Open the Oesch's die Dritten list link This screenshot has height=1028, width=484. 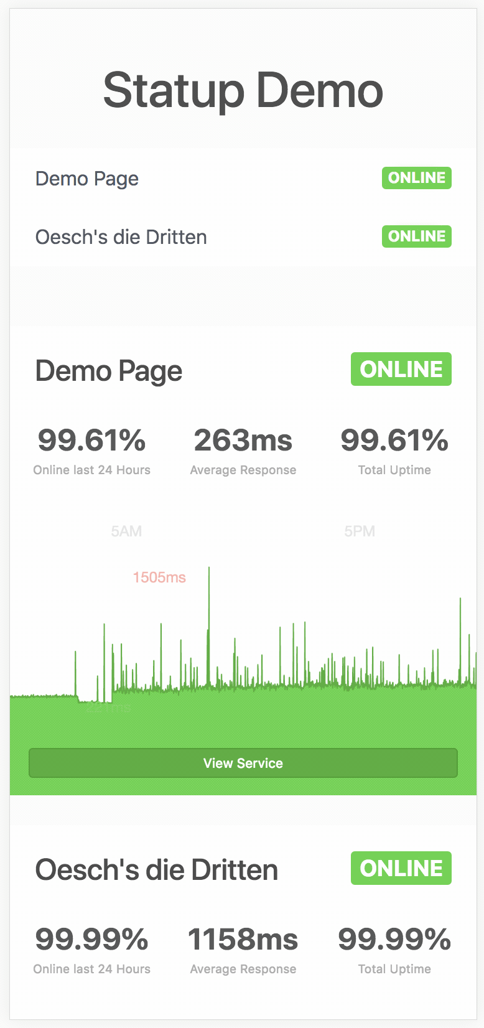tap(121, 237)
